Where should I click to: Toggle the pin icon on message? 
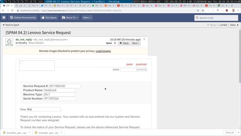pyautogui.click(x=144, y=39)
